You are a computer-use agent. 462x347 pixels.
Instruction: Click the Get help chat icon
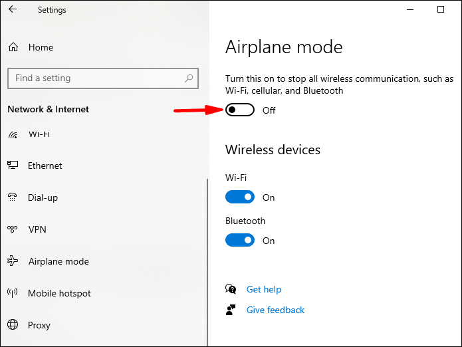point(231,289)
